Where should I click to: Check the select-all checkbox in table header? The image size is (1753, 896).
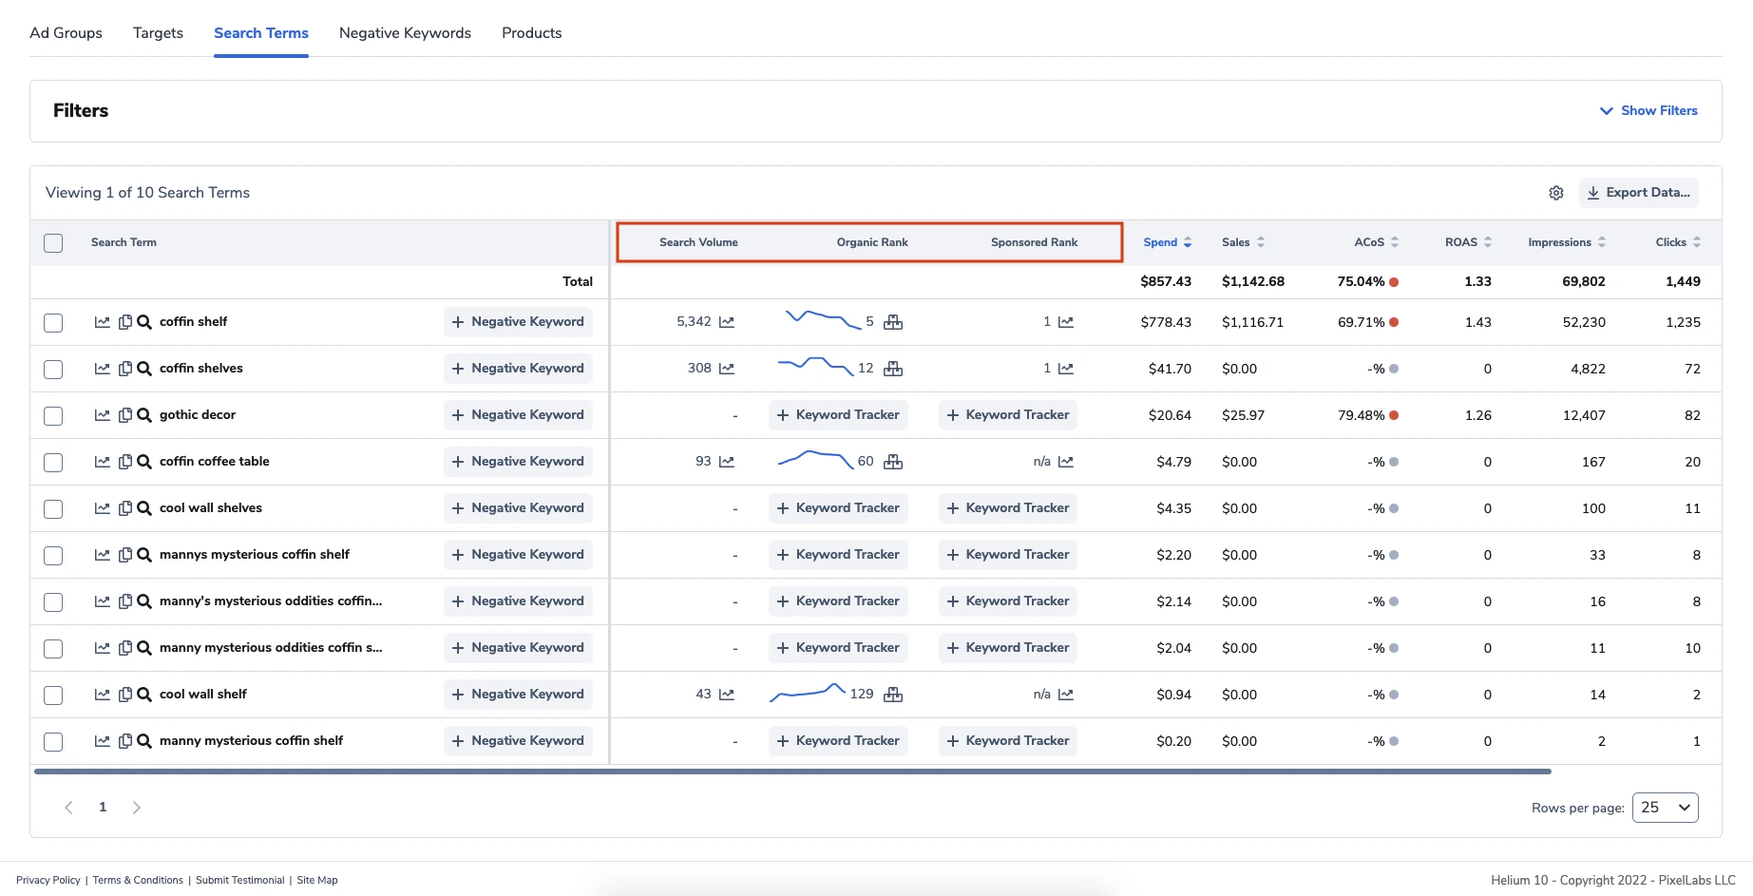point(53,243)
